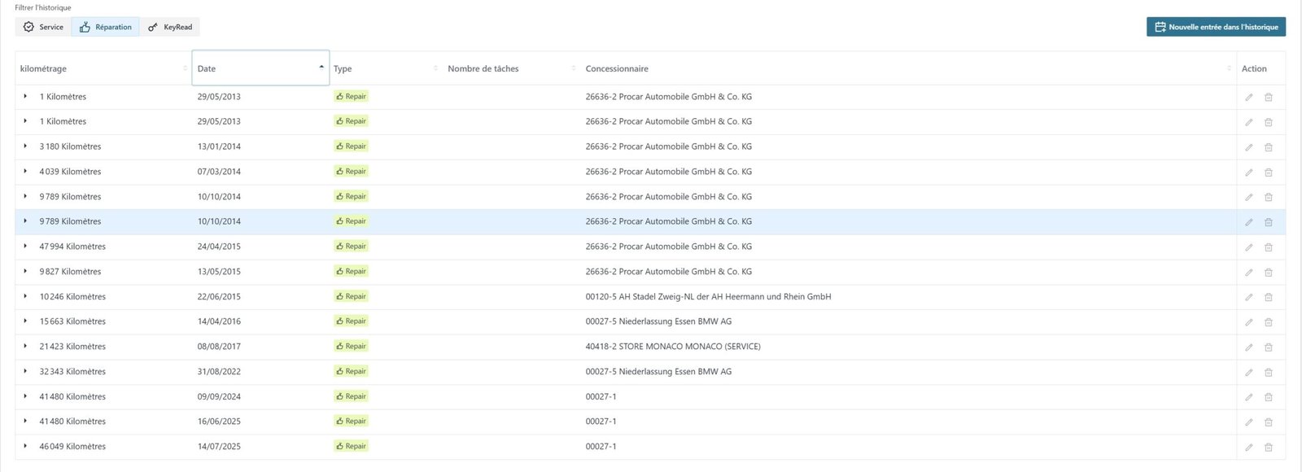This screenshot has width=1302, height=472.
Task: Click pencil icon for 24/04/2015 entry
Action: (x=1248, y=247)
